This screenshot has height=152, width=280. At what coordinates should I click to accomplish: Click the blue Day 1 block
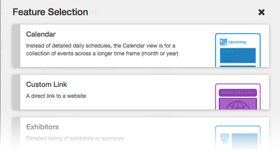[x=238, y=55]
